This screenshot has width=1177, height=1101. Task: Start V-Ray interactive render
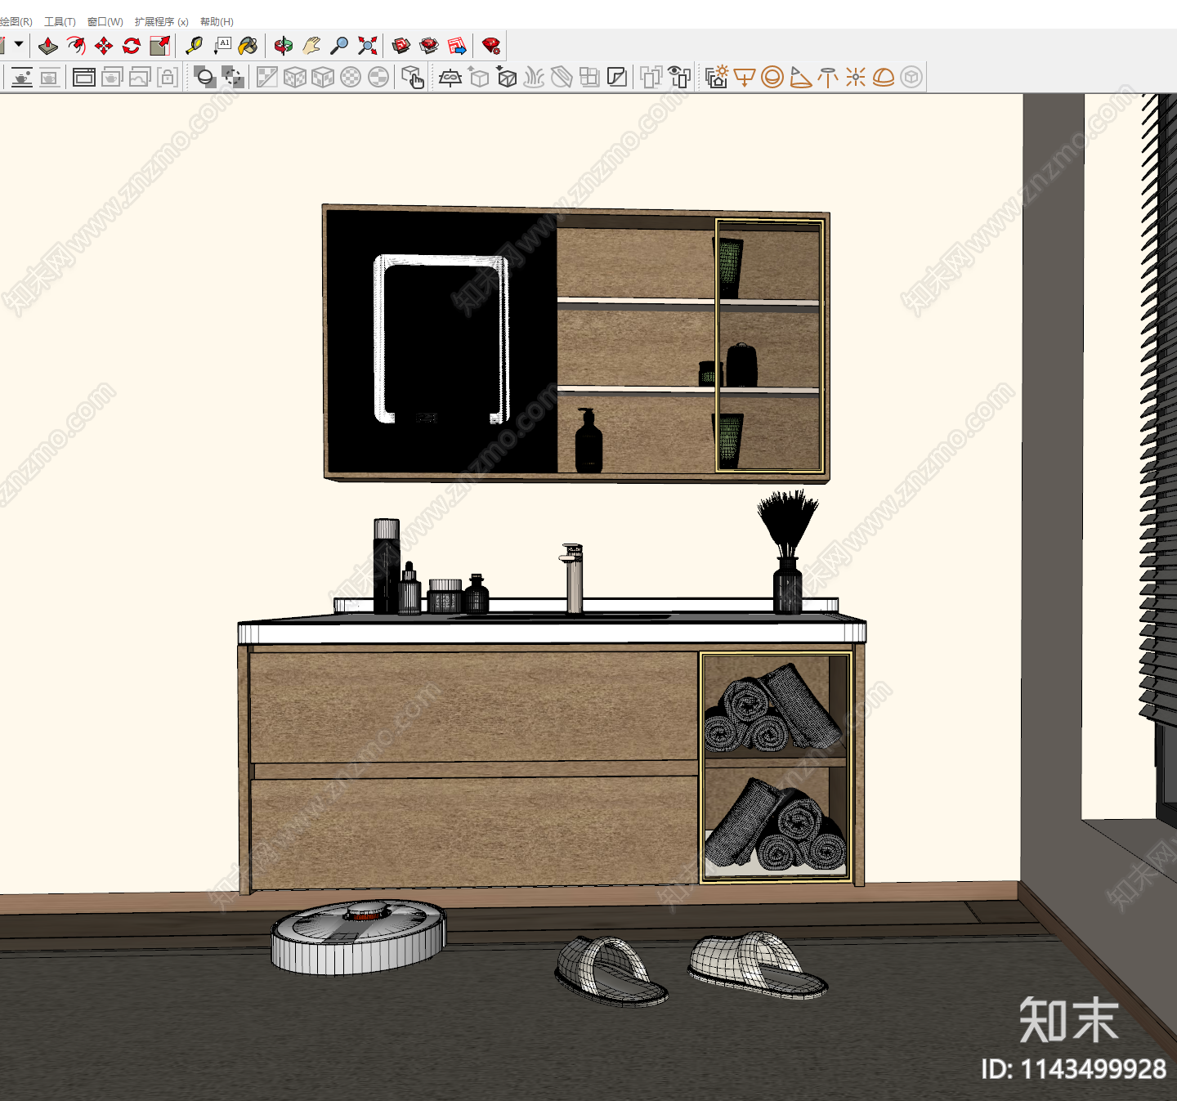tap(51, 78)
